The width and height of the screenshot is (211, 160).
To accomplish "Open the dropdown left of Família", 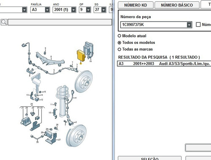I will (24, 10).
